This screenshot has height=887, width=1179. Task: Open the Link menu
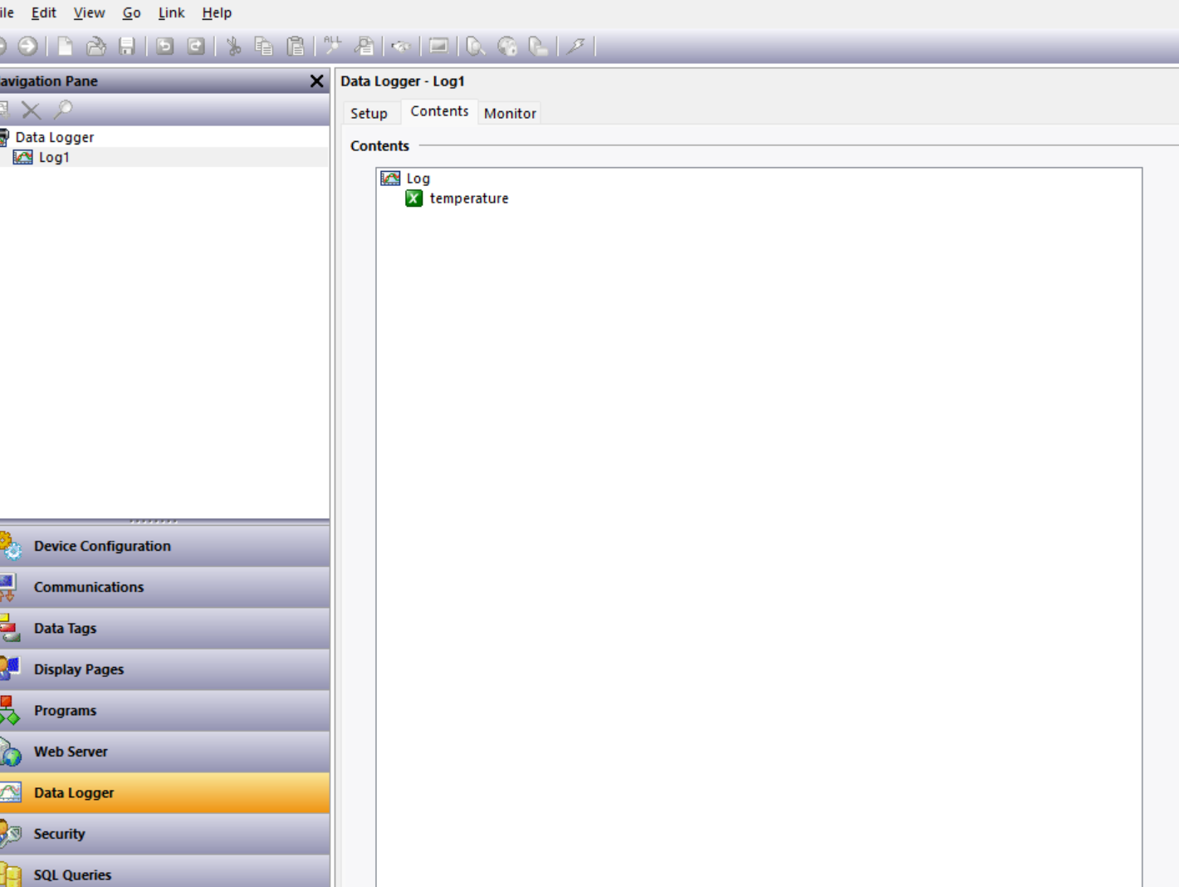(x=171, y=12)
